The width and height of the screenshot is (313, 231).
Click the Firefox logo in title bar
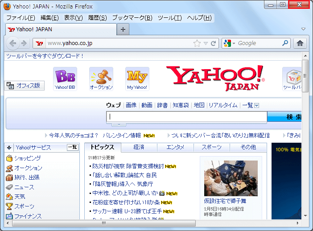(x=7, y=6)
